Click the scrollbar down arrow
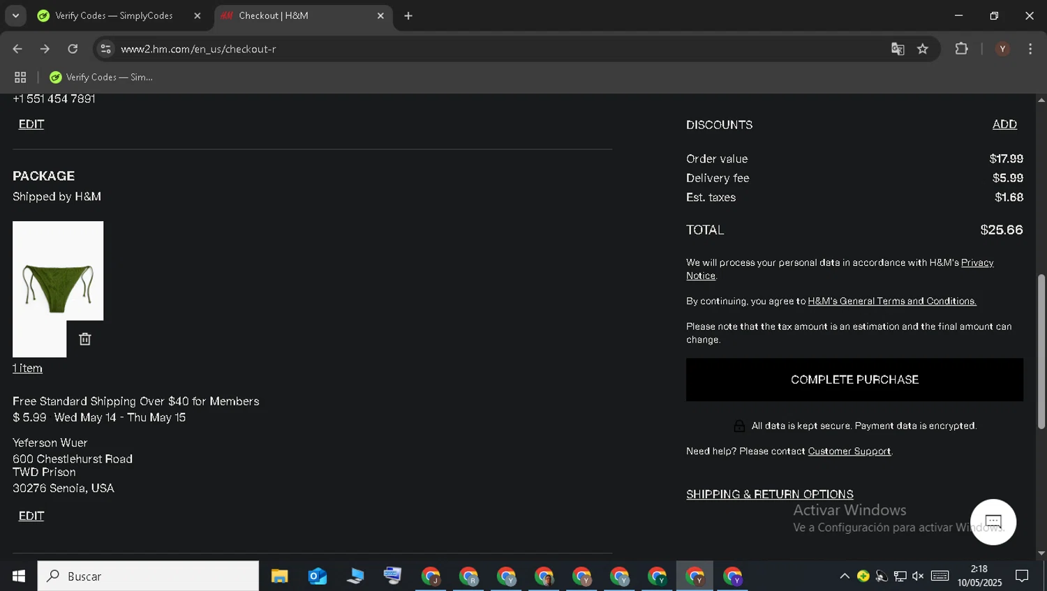 (1041, 553)
